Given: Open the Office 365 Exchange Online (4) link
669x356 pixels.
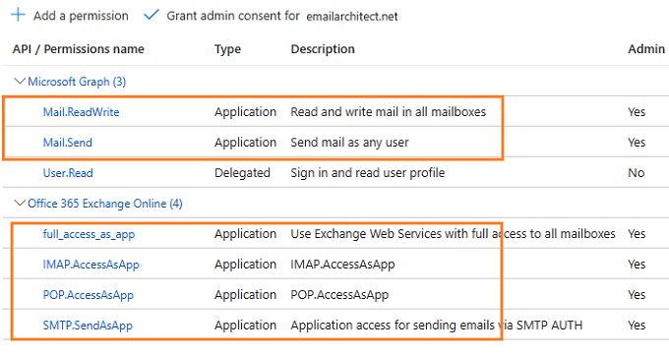Looking at the screenshot, I should coord(105,204).
